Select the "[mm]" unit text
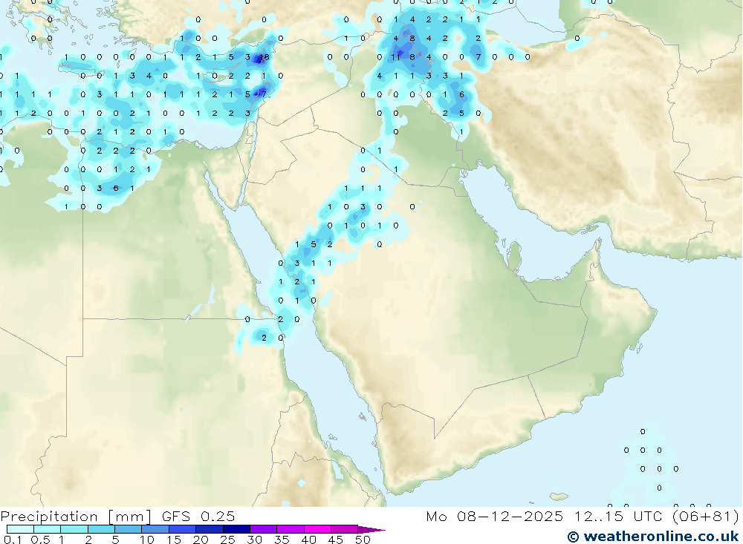The height and width of the screenshot is (544, 743). click(x=130, y=517)
